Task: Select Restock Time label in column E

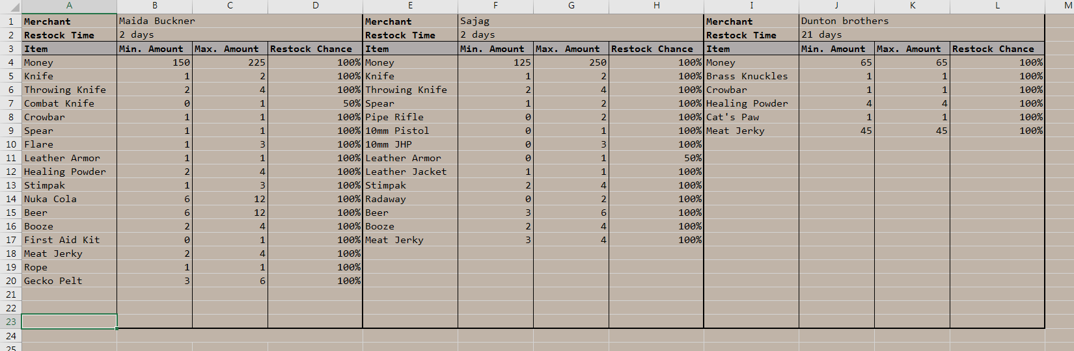Action: tap(410, 35)
